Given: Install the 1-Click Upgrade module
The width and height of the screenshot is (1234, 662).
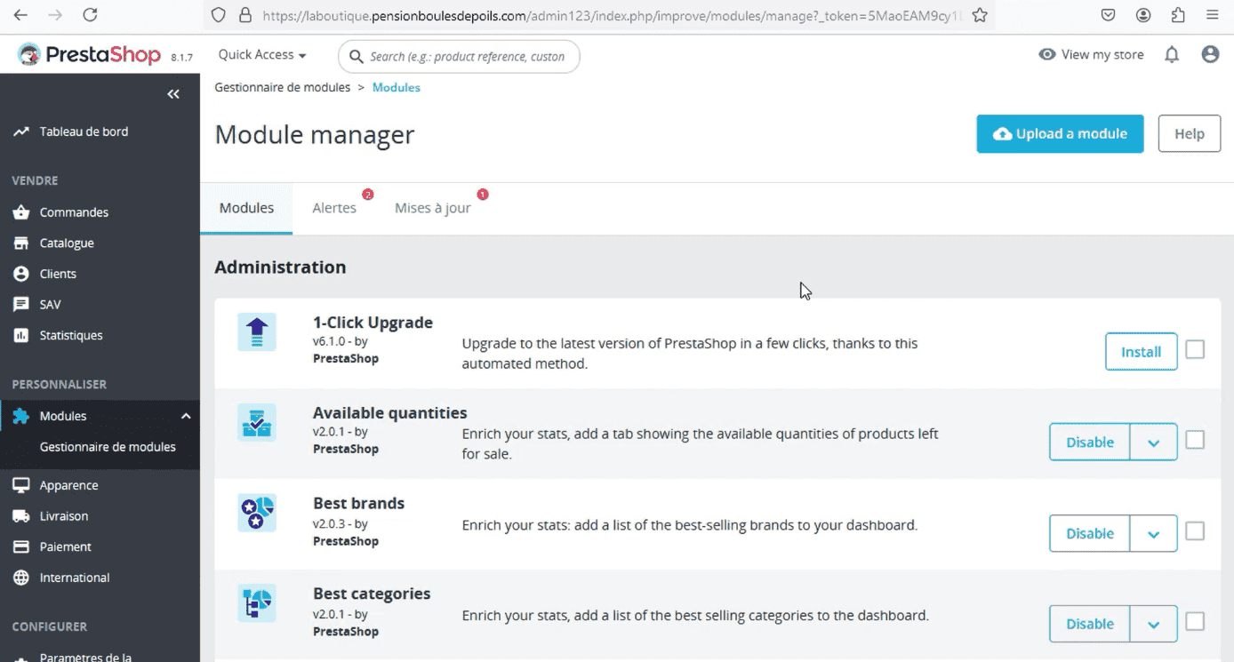Looking at the screenshot, I should tap(1141, 352).
